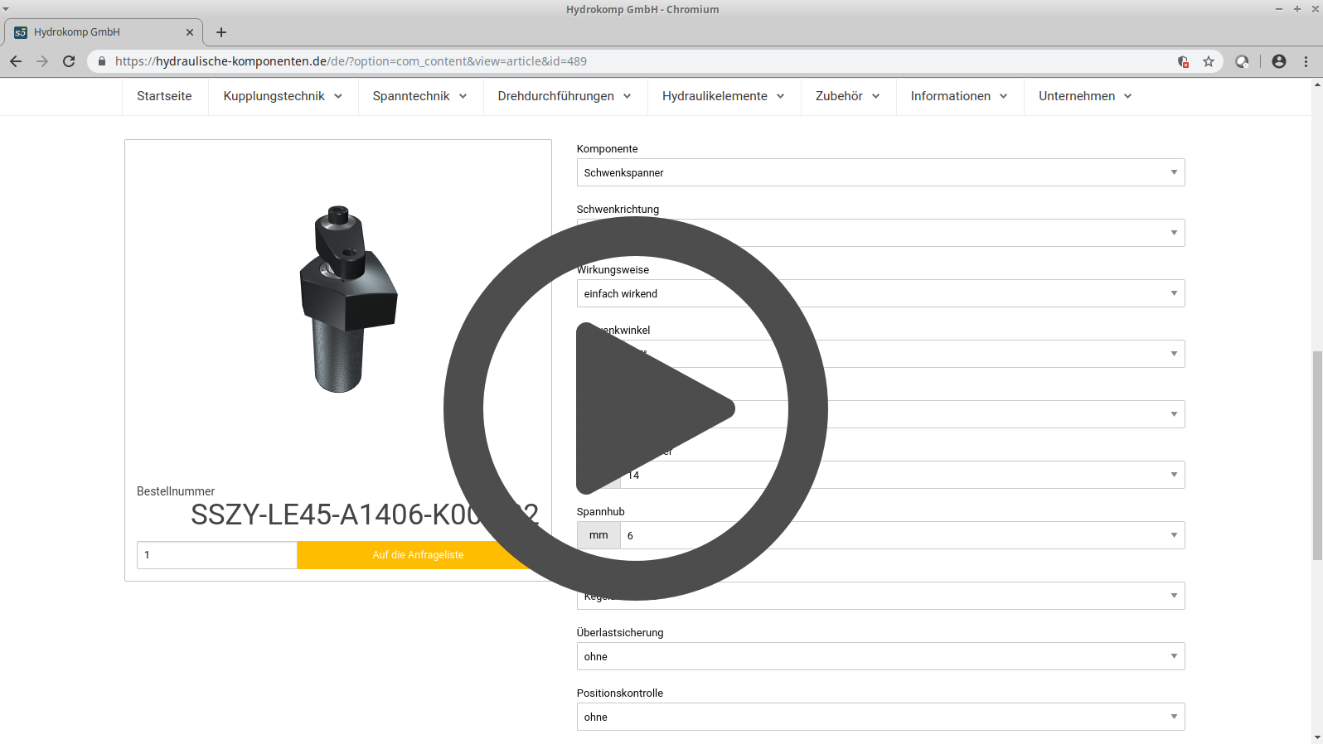Go to Startseite
This screenshot has width=1323, height=744.
164,96
